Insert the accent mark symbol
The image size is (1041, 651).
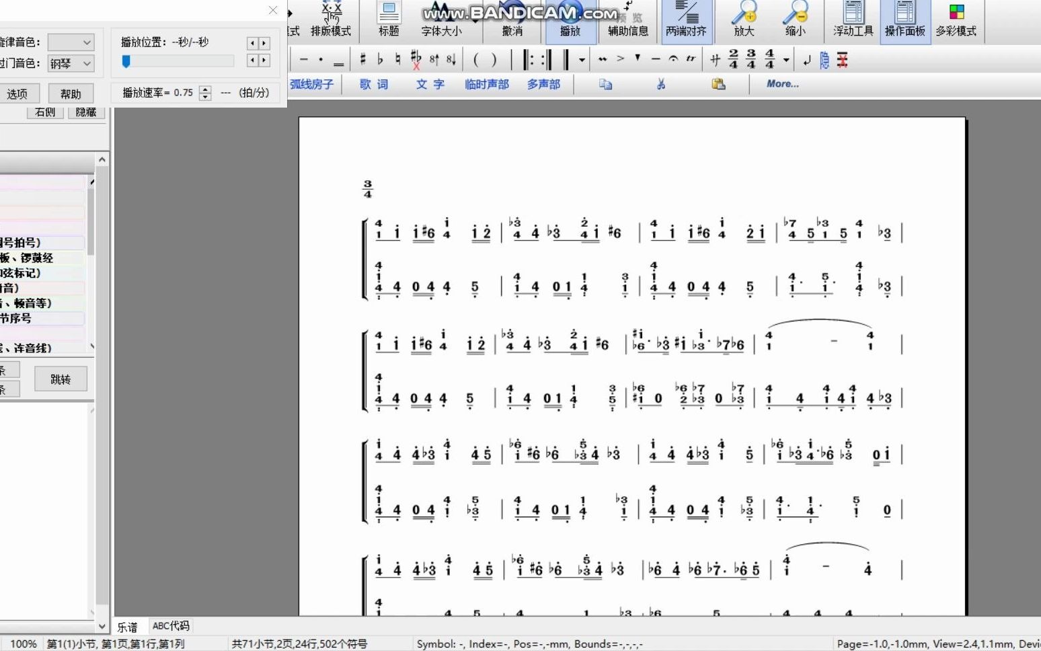tap(620, 59)
